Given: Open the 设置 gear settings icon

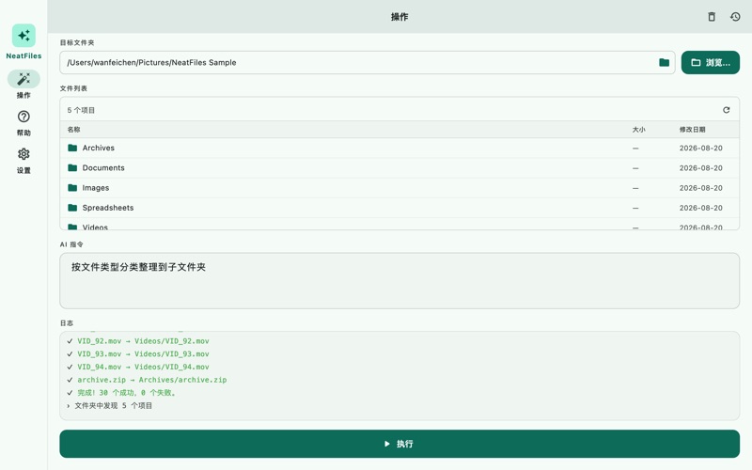Looking at the screenshot, I should pyautogui.click(x=23, y=154).
